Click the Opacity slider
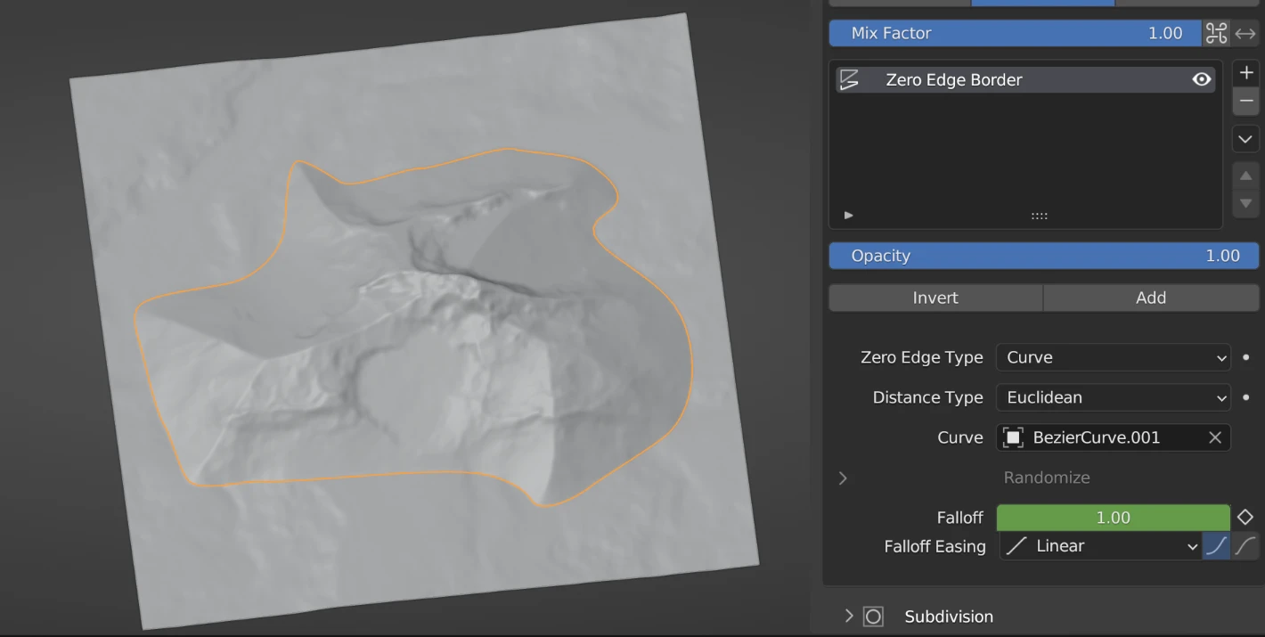This screenshot has height=637, width=1265. click(1043, 256)
